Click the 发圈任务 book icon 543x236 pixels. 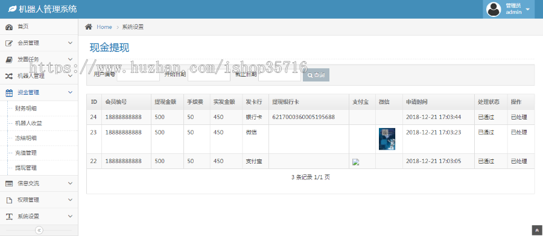pos(9,60)
